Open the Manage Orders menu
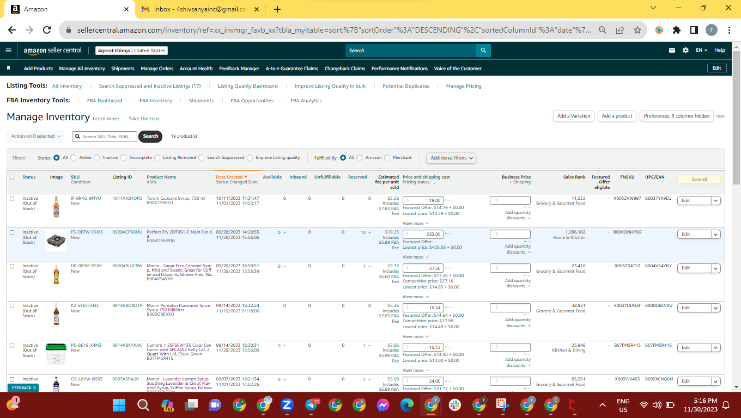Image resolution: width=741 pixels, height=418 pixels. (x=157, y=69)
